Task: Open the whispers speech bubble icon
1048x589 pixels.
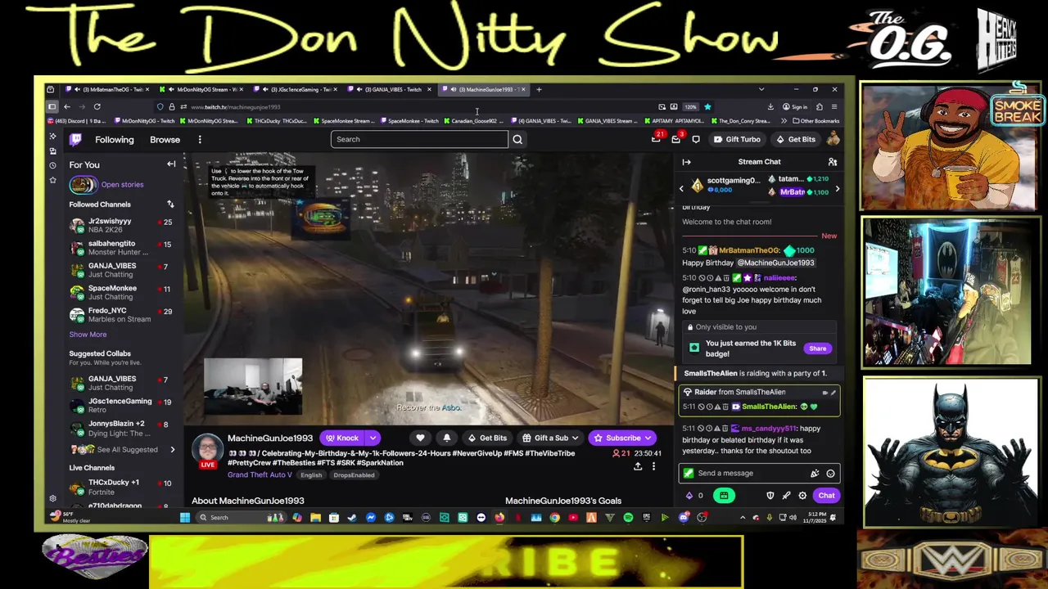Action: click(x=696, y=139)
